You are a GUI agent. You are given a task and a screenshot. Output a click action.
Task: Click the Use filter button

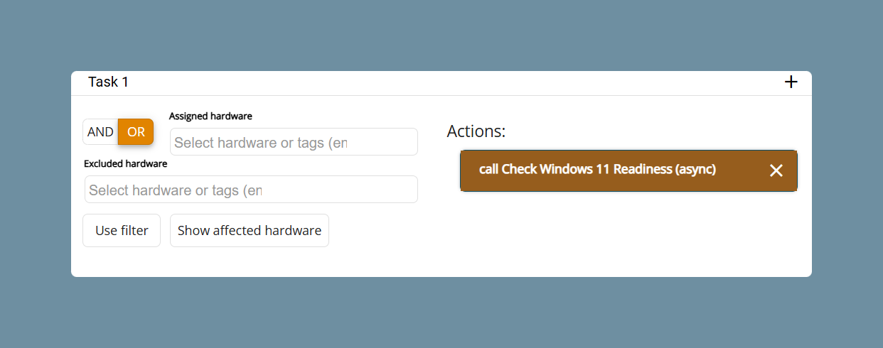point(122,231)
